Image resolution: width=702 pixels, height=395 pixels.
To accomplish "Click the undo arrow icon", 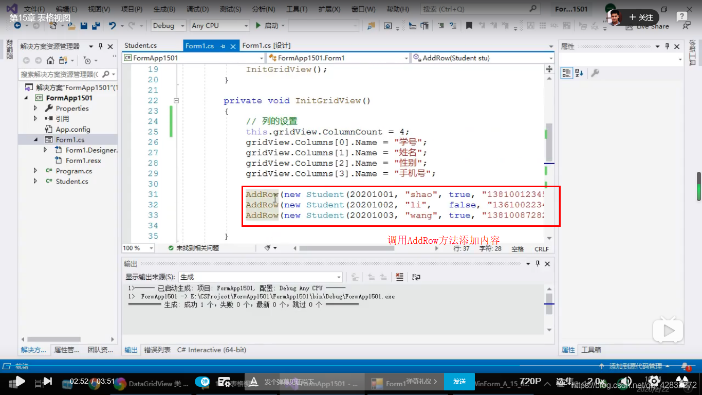I will tap(113, 26).
